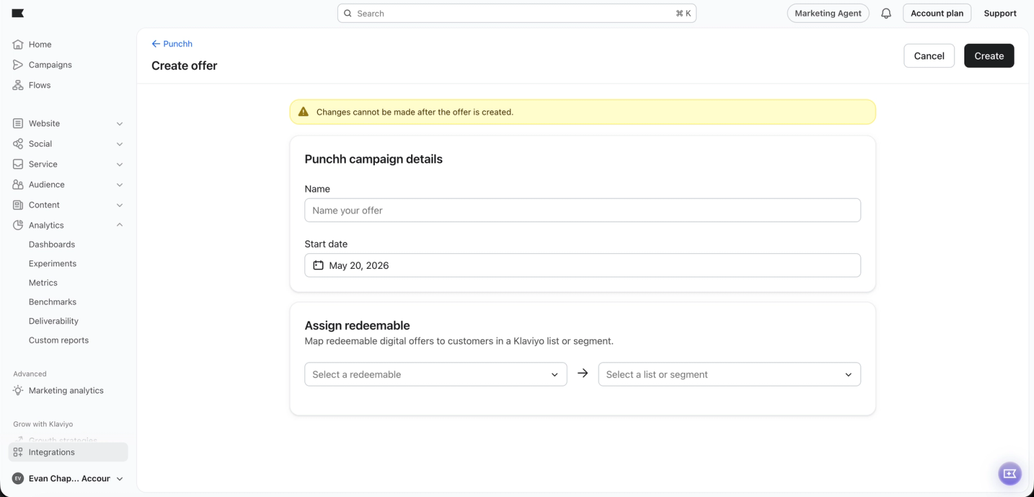Viewport: 1034px width, 497px height.
Task: Click the EV account avatar
Action: pos(18,478)
